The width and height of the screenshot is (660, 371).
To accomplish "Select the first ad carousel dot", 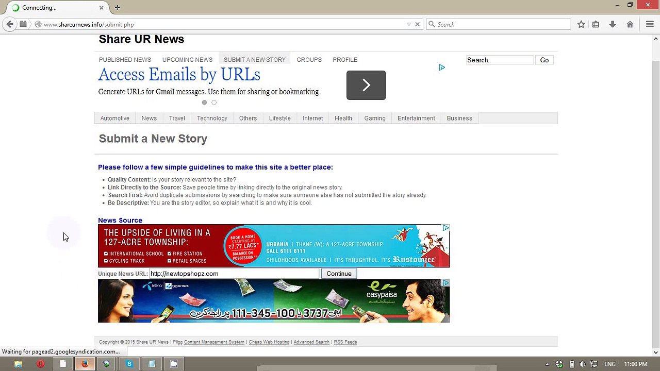I will pos(204,103).
